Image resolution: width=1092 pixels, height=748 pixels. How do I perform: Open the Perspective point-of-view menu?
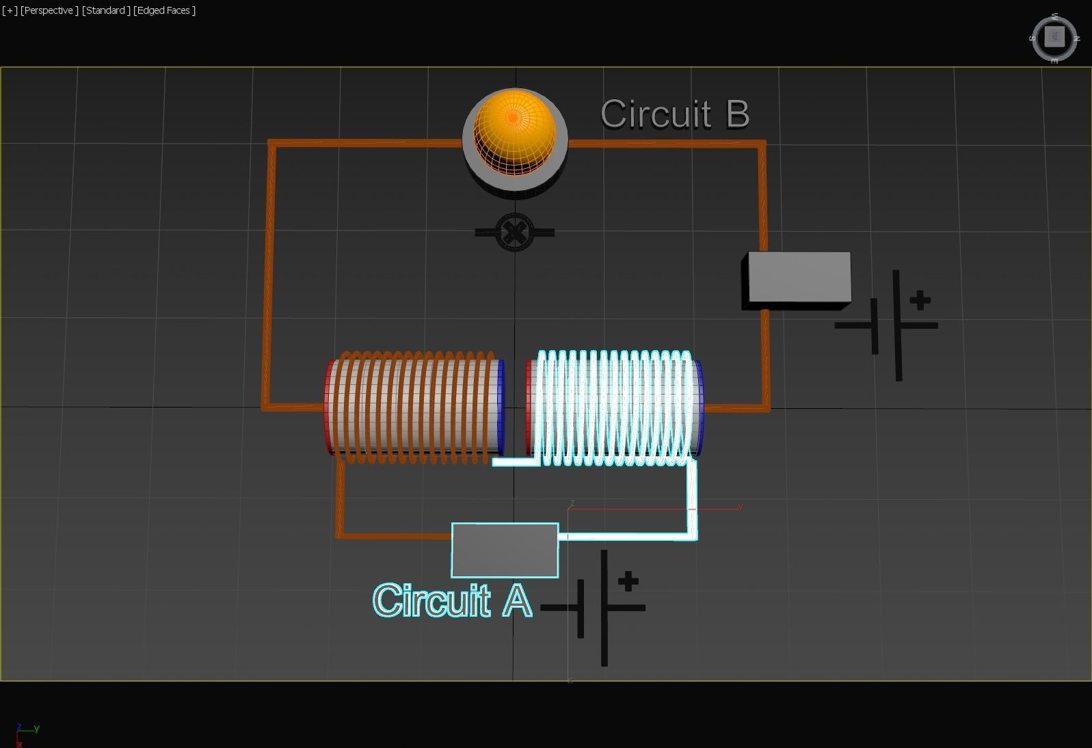click(49, 10)
